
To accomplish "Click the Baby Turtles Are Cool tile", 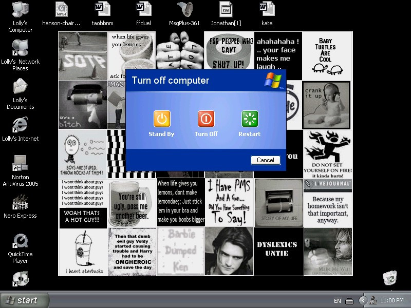I will [327, 56].
